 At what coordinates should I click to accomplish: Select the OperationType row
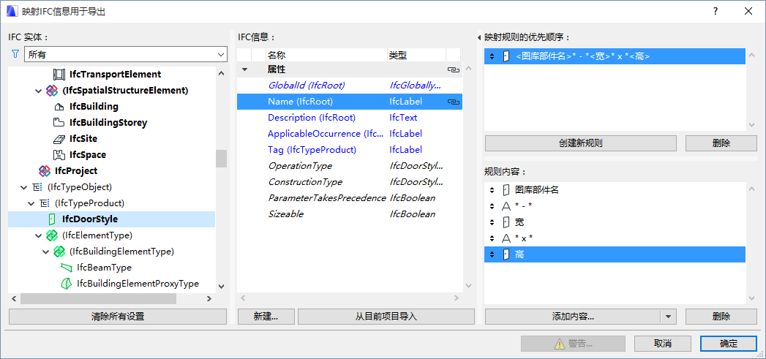[x=349, y=166]
